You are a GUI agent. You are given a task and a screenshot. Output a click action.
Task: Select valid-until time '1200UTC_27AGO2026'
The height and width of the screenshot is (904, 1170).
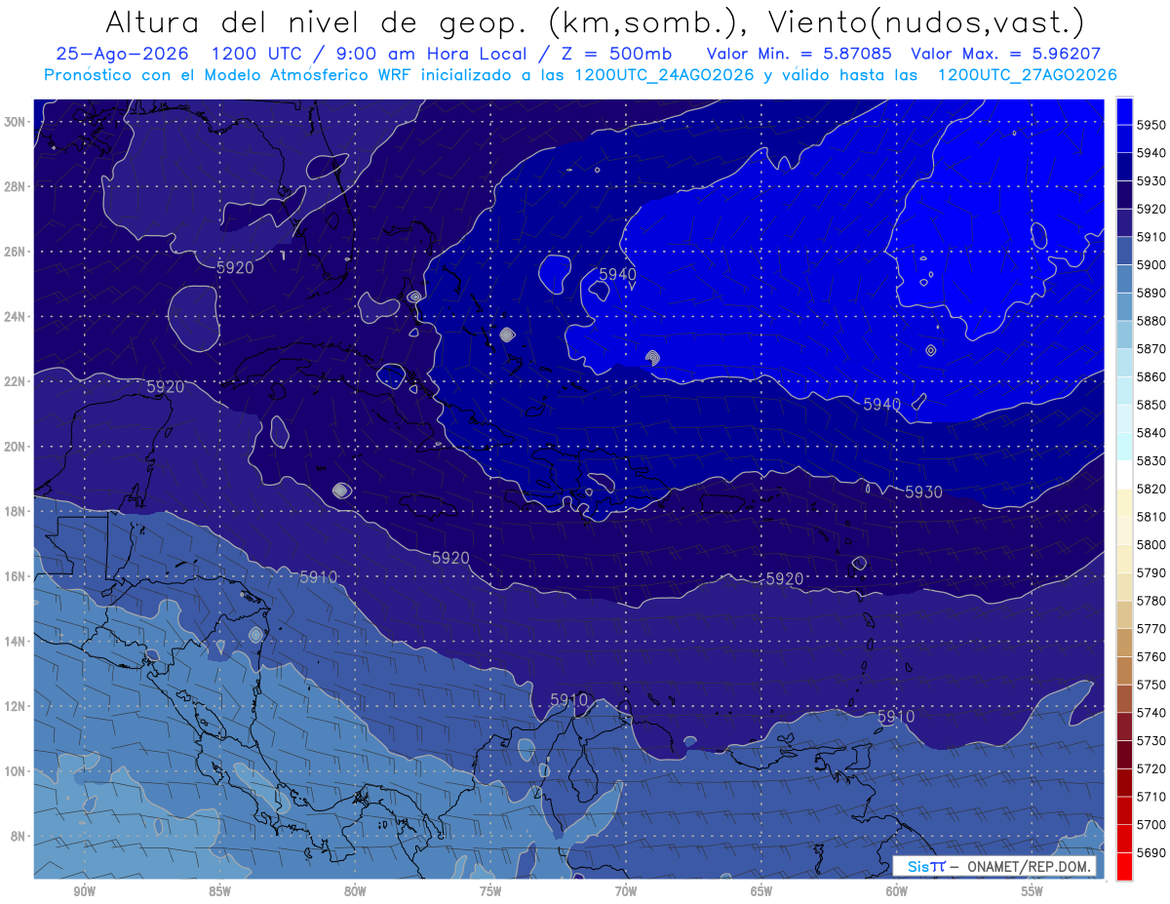coord(1027,75)
